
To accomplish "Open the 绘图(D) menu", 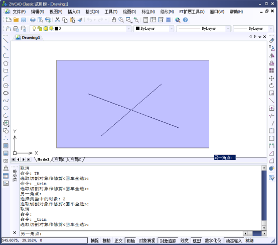I will (x=129, y=12).
